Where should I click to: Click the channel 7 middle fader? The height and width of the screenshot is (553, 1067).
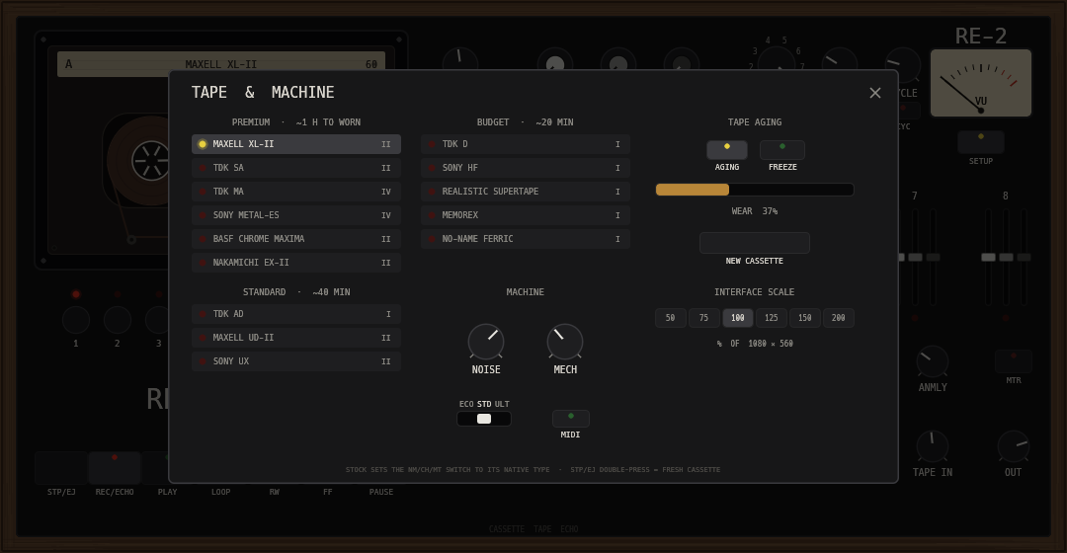click(915, 257)
